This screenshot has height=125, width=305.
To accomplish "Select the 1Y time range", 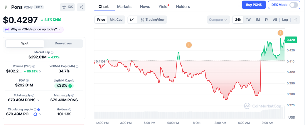I will pos(266,20).
